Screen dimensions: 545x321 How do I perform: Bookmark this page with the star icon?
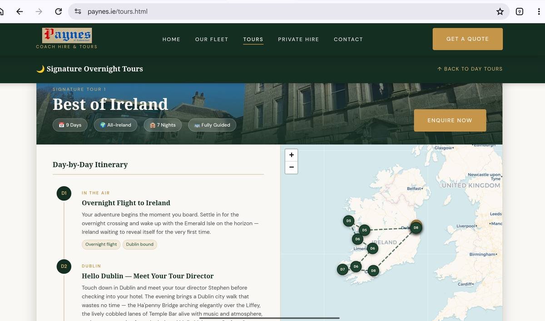(x=500, y=11)
